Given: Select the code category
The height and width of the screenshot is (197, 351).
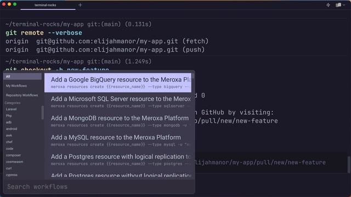Looking at the screenshot, I should coord(9,148).
